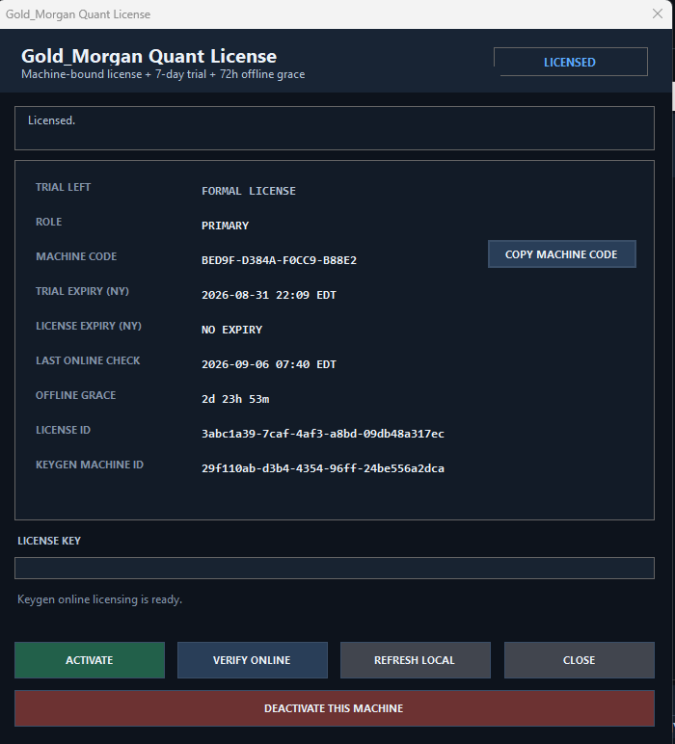Click the Gold_Morgan Quant License header title
The width and height of the screenshot is (675, 744).
(x=149, y=56)
